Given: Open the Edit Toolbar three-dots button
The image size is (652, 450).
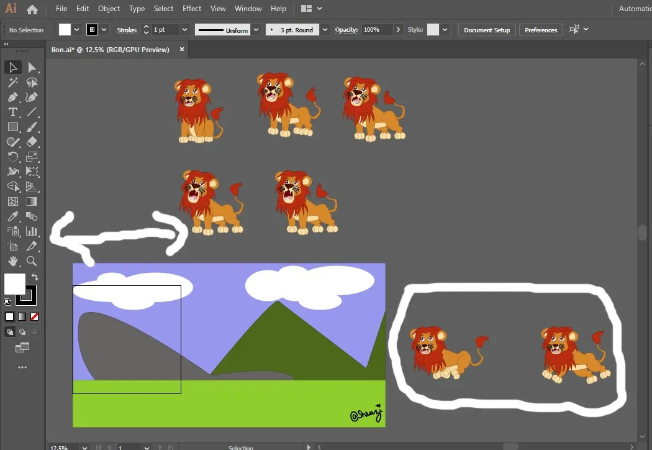Looking at the screenshot, I should coord(22,367).
